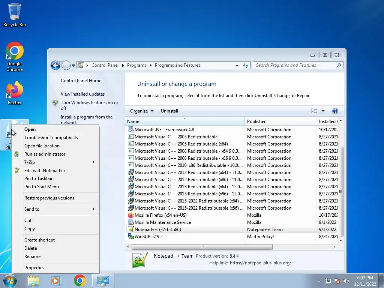Click the Microsoft .NET Framework 4.8 icon
384x288 pixels.
[131, 129]
